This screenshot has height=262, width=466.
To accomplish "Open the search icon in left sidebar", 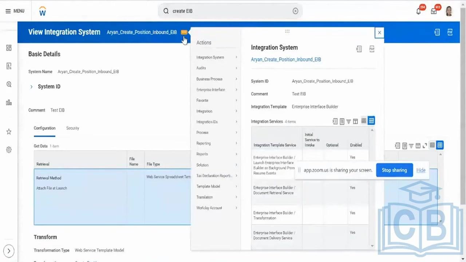I will 9,84.
